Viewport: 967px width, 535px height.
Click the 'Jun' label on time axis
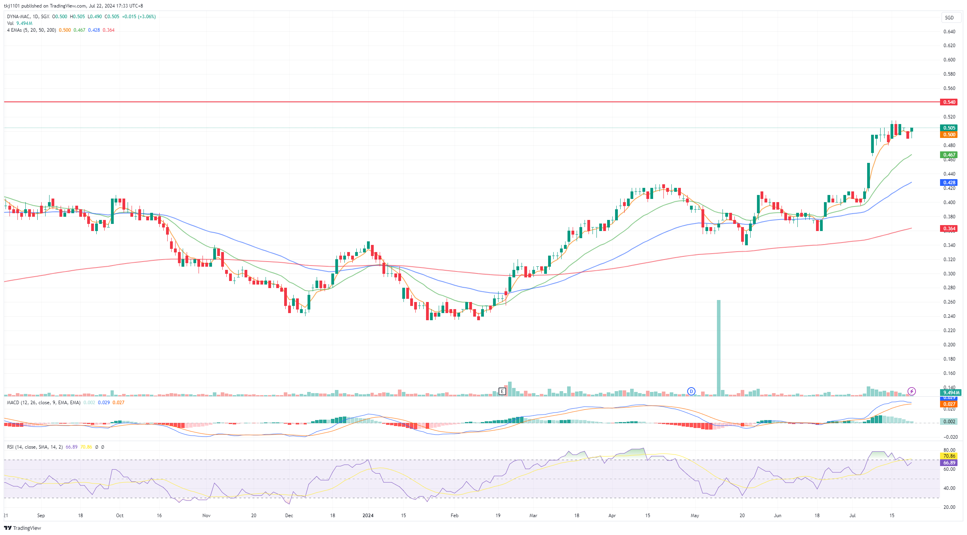[778, 516]
